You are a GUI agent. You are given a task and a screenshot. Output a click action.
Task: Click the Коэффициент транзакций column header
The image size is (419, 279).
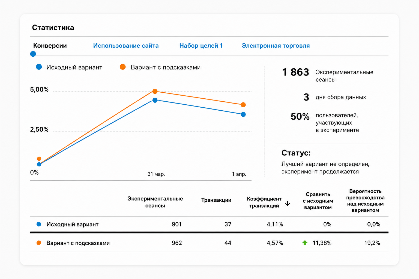tap(264, 202)
